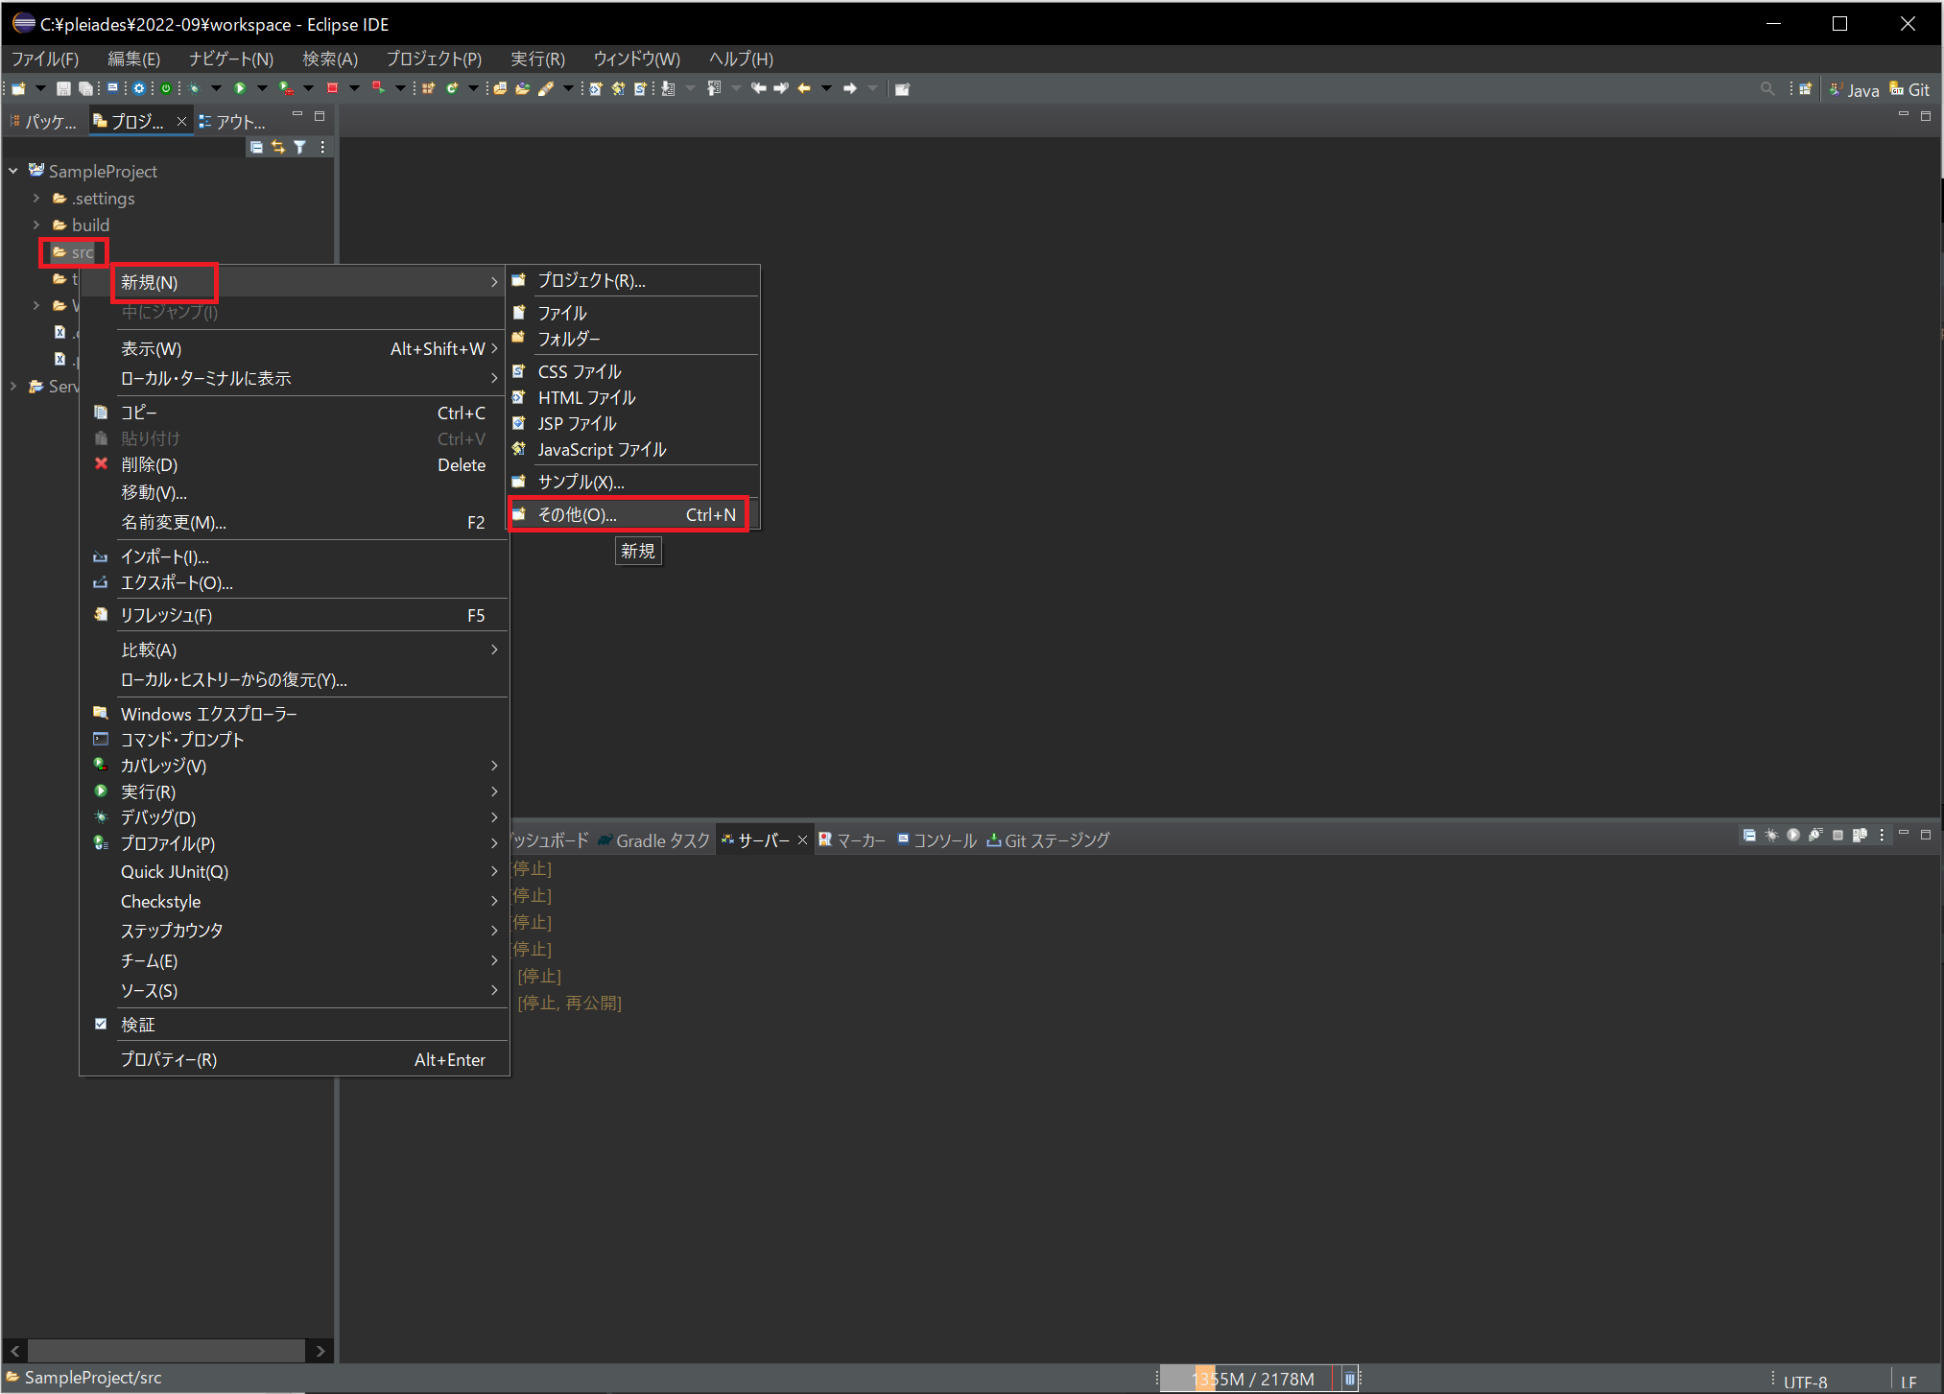Click the Save All toolbar icon
The width and height of the screenshot is (1944, 1394).
tap(86, 88)
